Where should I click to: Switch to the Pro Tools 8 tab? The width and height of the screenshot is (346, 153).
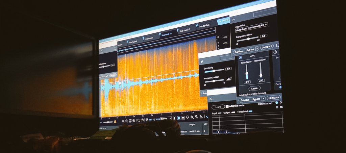point(133,42)
